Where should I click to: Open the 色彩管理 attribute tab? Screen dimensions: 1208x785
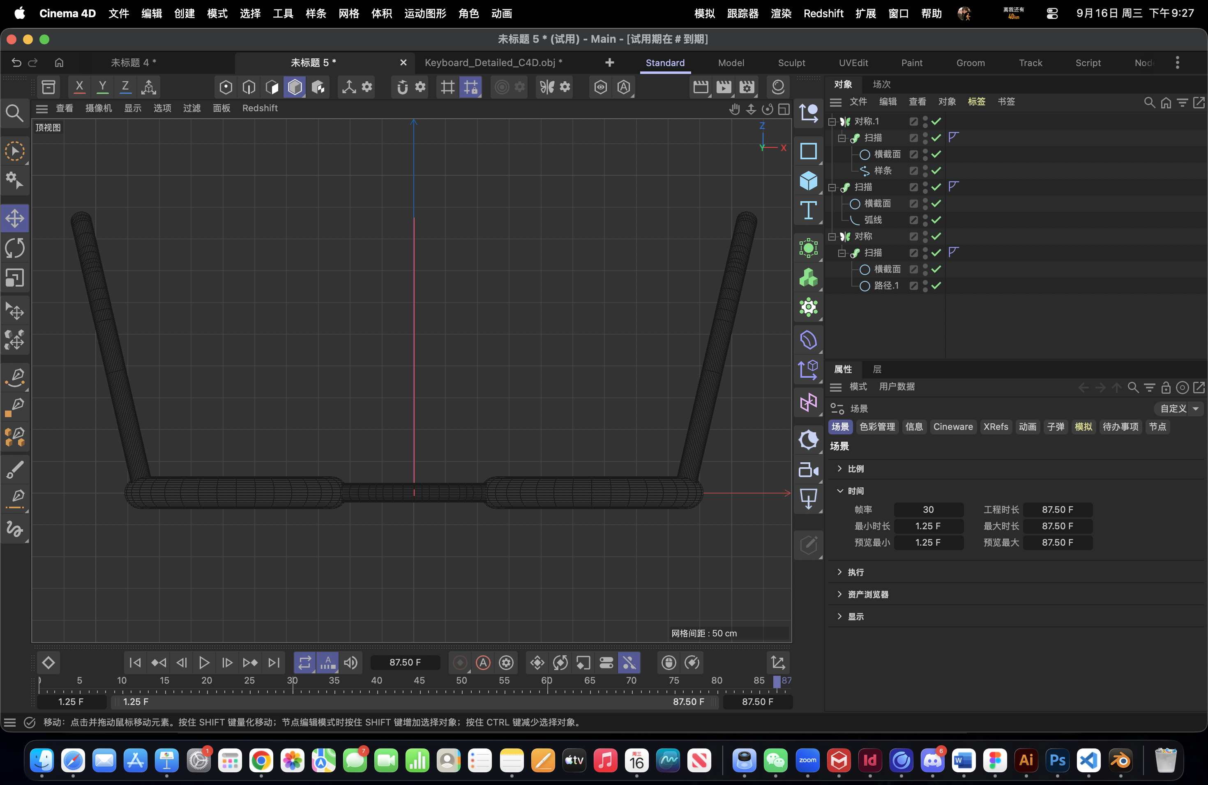877,427
